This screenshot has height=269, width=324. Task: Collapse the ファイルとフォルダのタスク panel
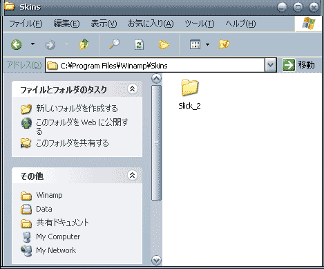[132, 89]
